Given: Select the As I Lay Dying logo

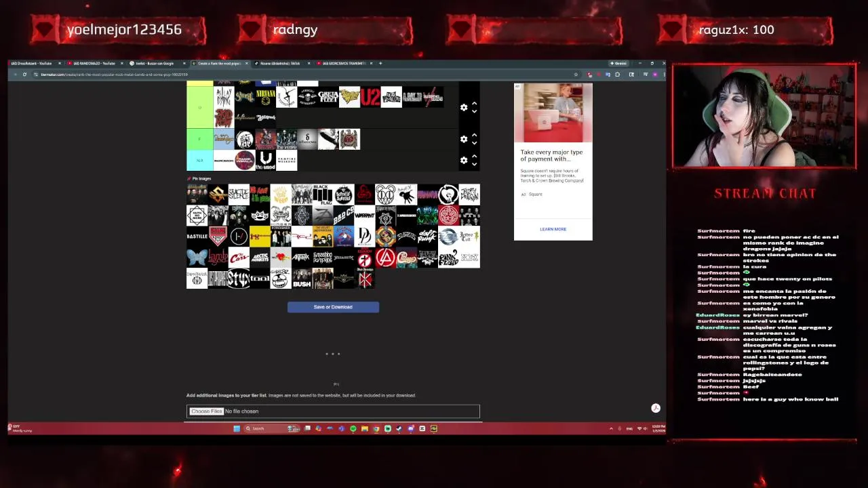Looking at the screenshot, I should point(224,97).
